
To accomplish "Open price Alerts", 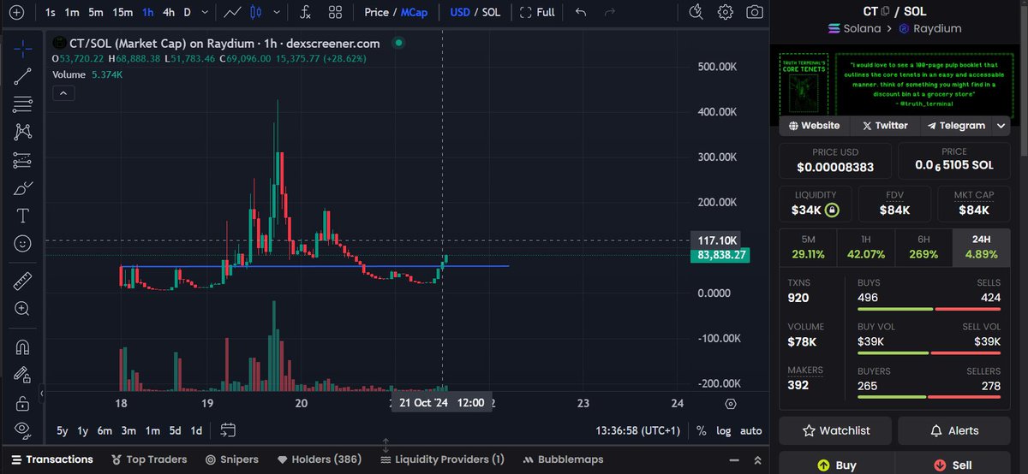I will pyautogui.click(x=955, y=430).
